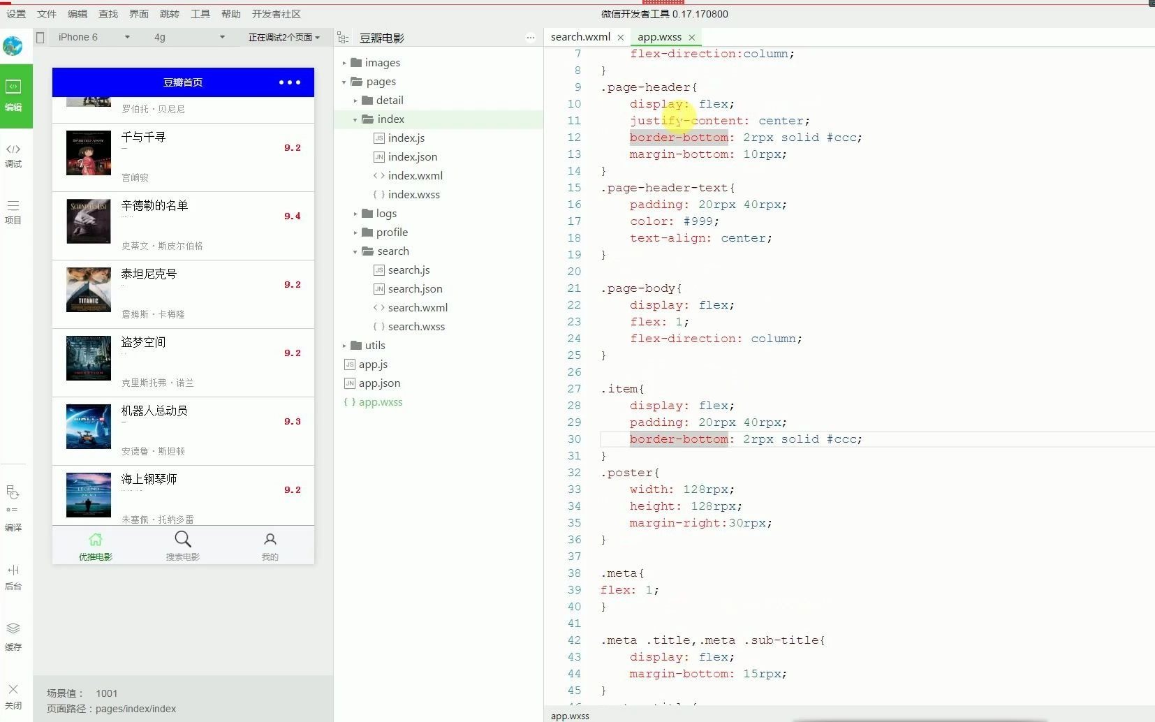Expand the profile folder
This screenshot has width=1155, height=722.
355,233
